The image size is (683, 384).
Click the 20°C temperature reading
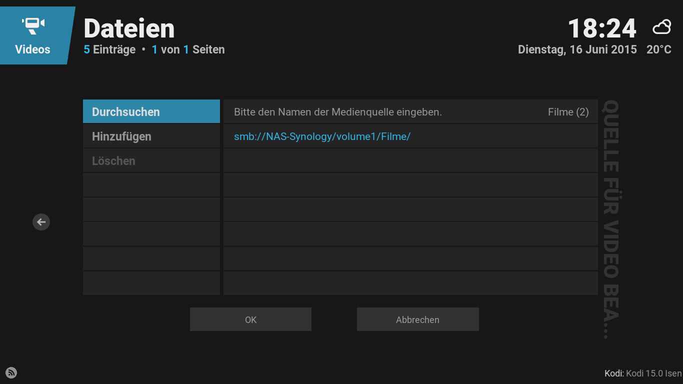(x=659, y=49)
